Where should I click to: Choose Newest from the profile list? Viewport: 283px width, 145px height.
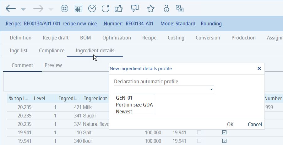coord(124,111)
